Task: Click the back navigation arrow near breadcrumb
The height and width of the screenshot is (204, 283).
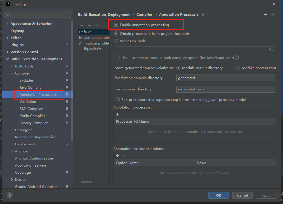Action: pos(265,14)
